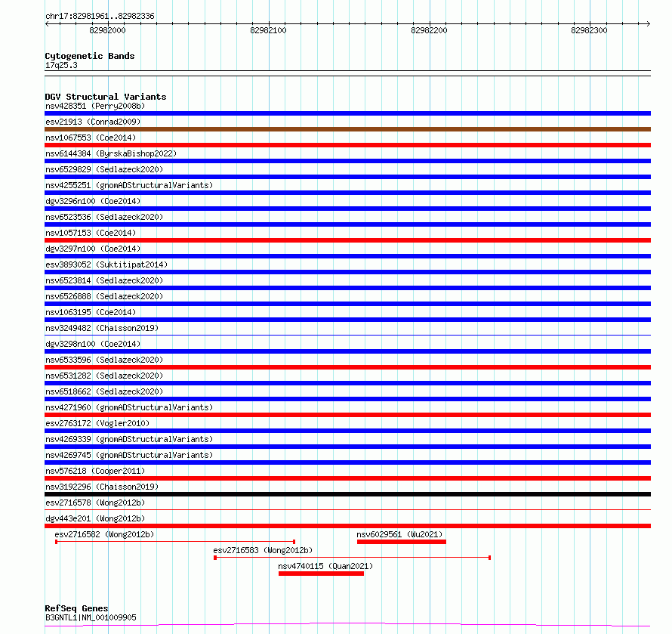Click the nsv6029561 (Wu2021) red bar
Screen dimensions: 672x634
click(402, 542)
